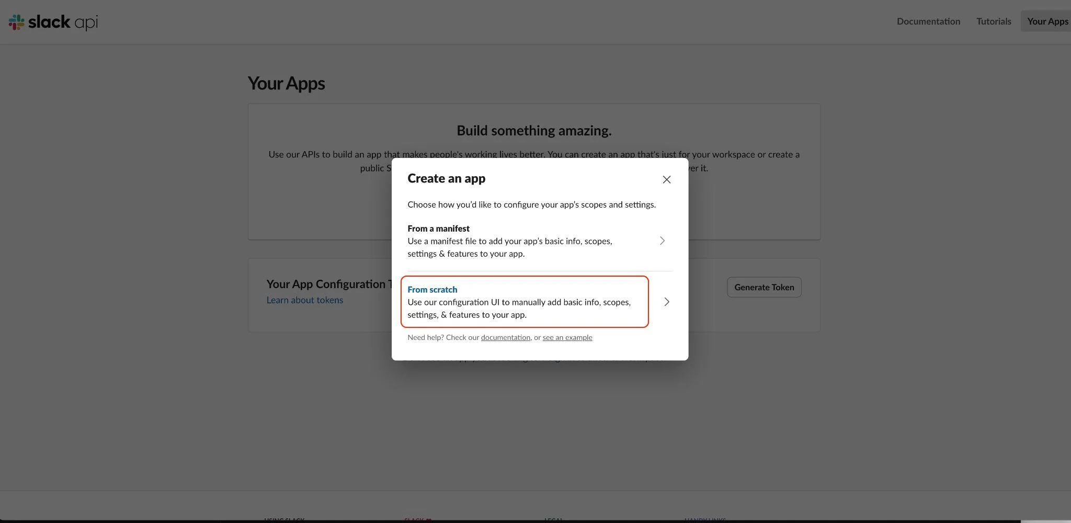
Task: Click the "Build something amazing." heading
Action: click(534, 131)
